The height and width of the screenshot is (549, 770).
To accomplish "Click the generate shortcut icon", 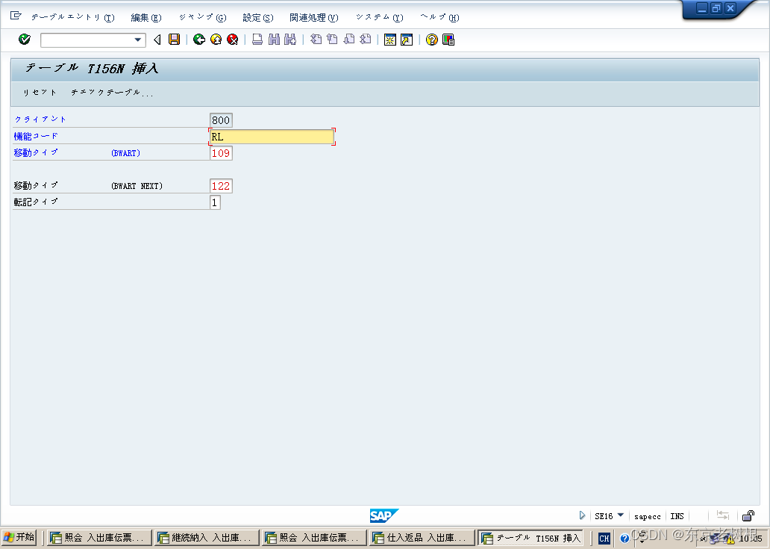I will pos(407,40).
